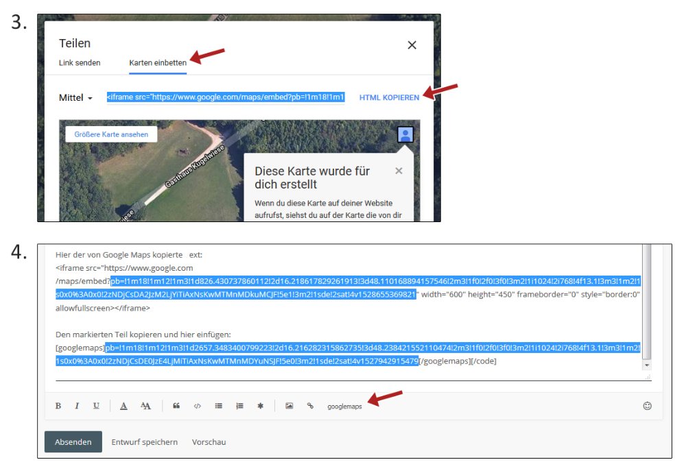Open the font size tool
This screenshot has width=686, height=473.
tap(145, 406)
